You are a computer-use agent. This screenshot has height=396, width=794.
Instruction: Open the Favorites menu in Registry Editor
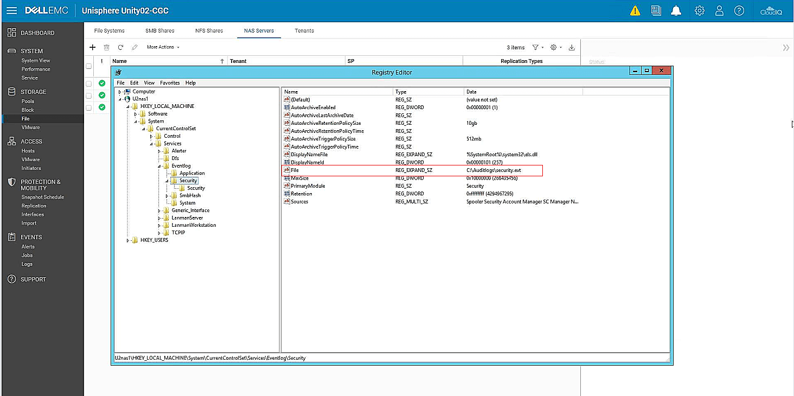click(170, 83)
